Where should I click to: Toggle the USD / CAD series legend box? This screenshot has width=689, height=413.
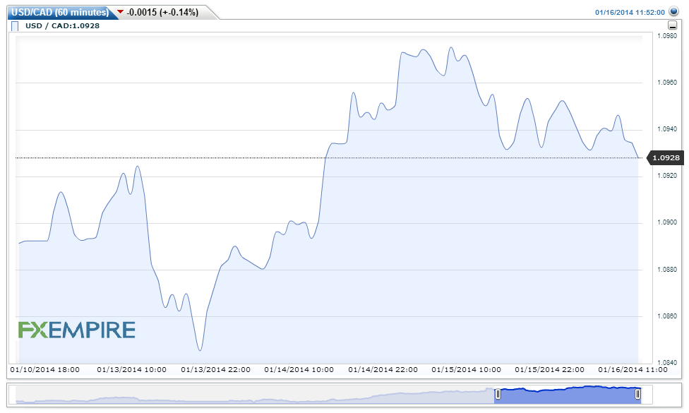coord(15,26)
